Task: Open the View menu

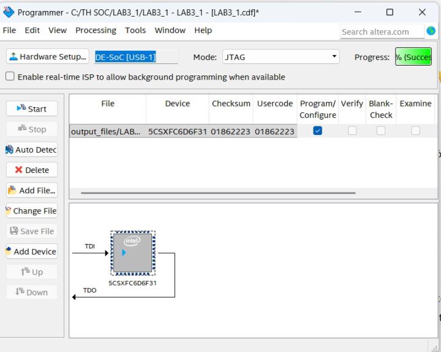Action: tap(58, 30)
